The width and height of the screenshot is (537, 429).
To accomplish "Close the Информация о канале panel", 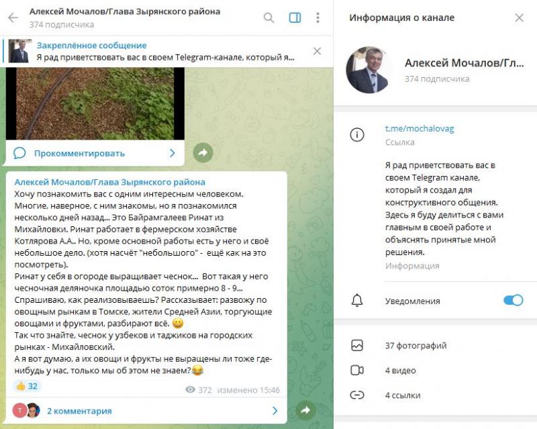I will tap(519, 17).
